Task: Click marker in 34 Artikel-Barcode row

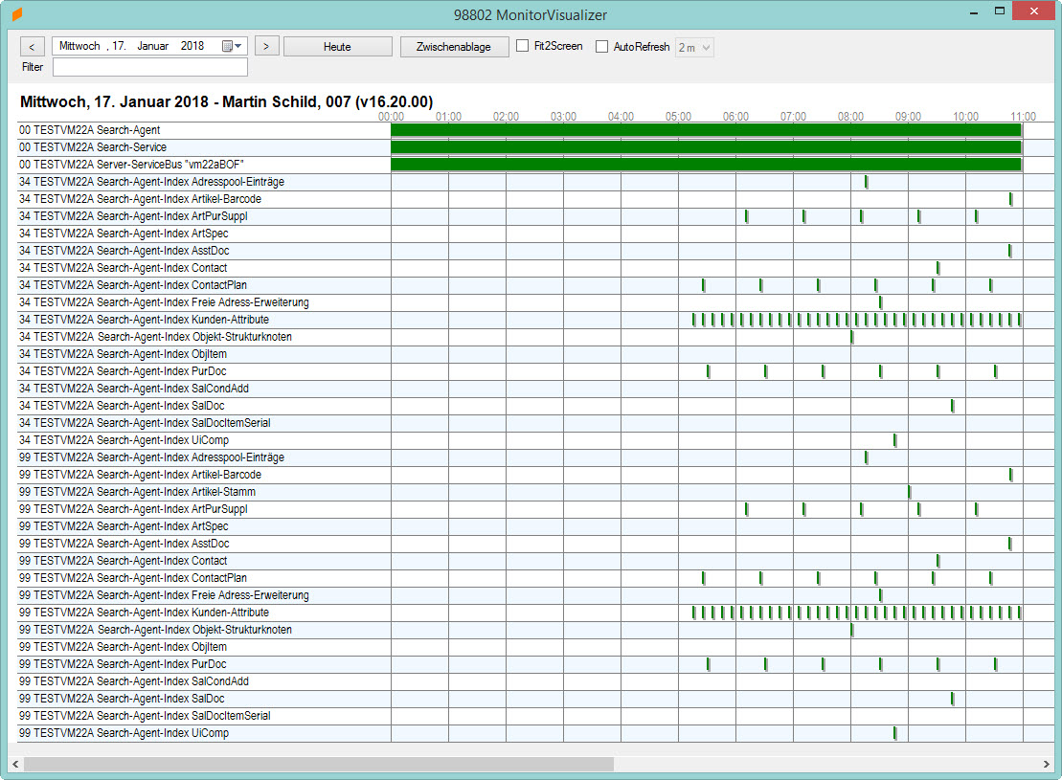Action: pyautogui.click(x=1010, y=199)
